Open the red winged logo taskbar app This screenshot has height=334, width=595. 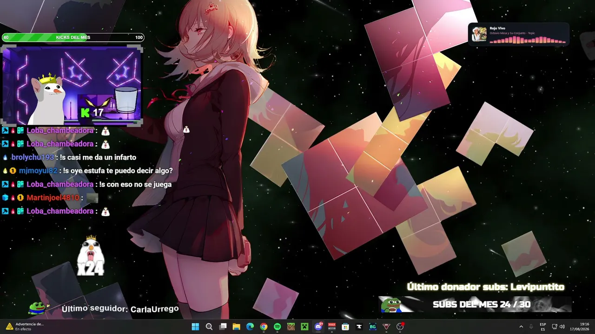386,327
